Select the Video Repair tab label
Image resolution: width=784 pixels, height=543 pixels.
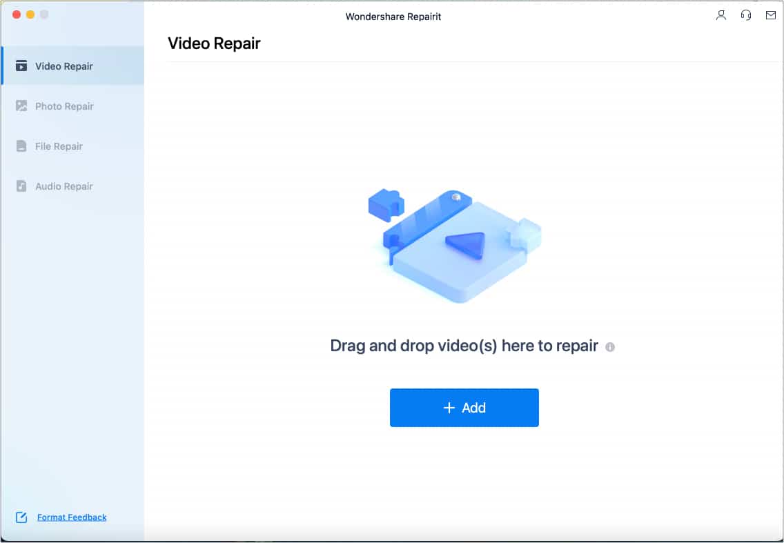(x=64, y=66)
